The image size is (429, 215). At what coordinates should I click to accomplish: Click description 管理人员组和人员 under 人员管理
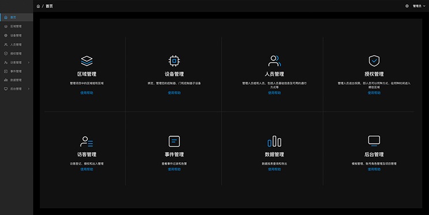point(275,85)
